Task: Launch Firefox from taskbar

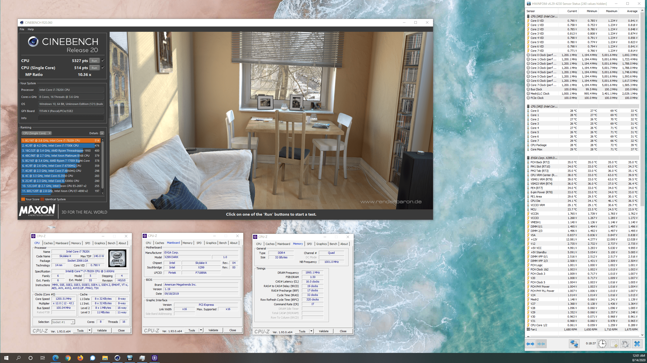Action: point(80,358)
